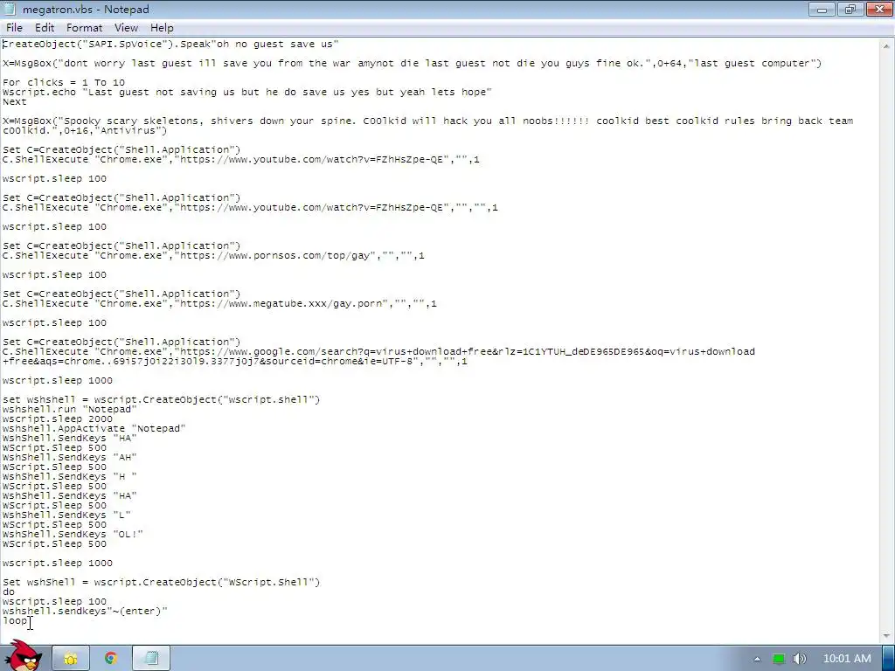
Task: Click the 'do' line
Action: pyautogui.click(x=9, y=591)
